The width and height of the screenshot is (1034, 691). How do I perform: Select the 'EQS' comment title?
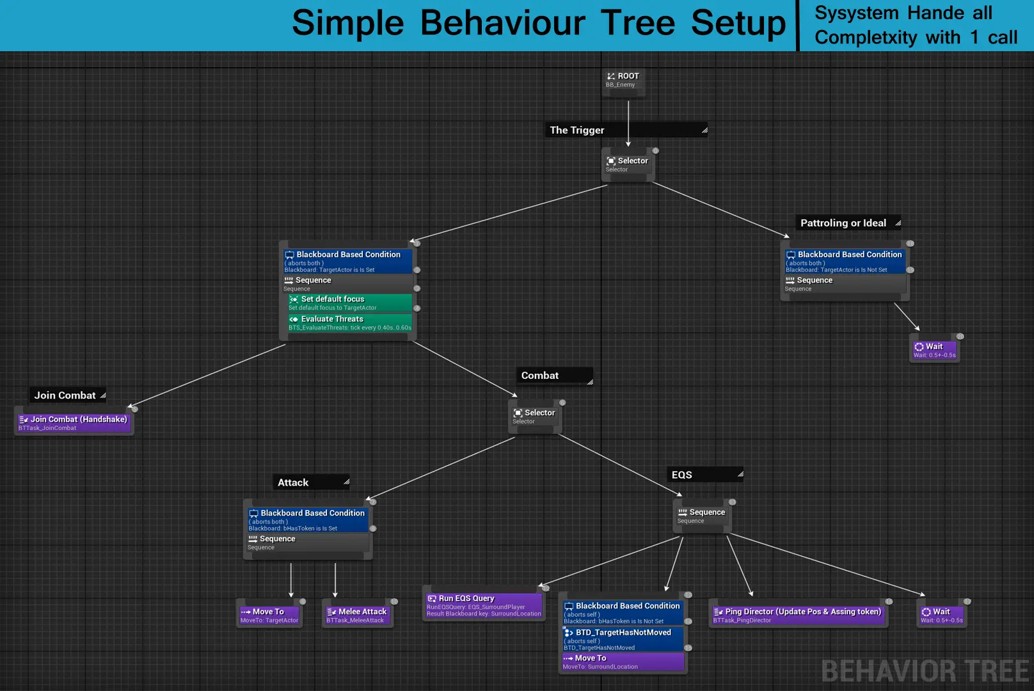[x=682, y=475]
